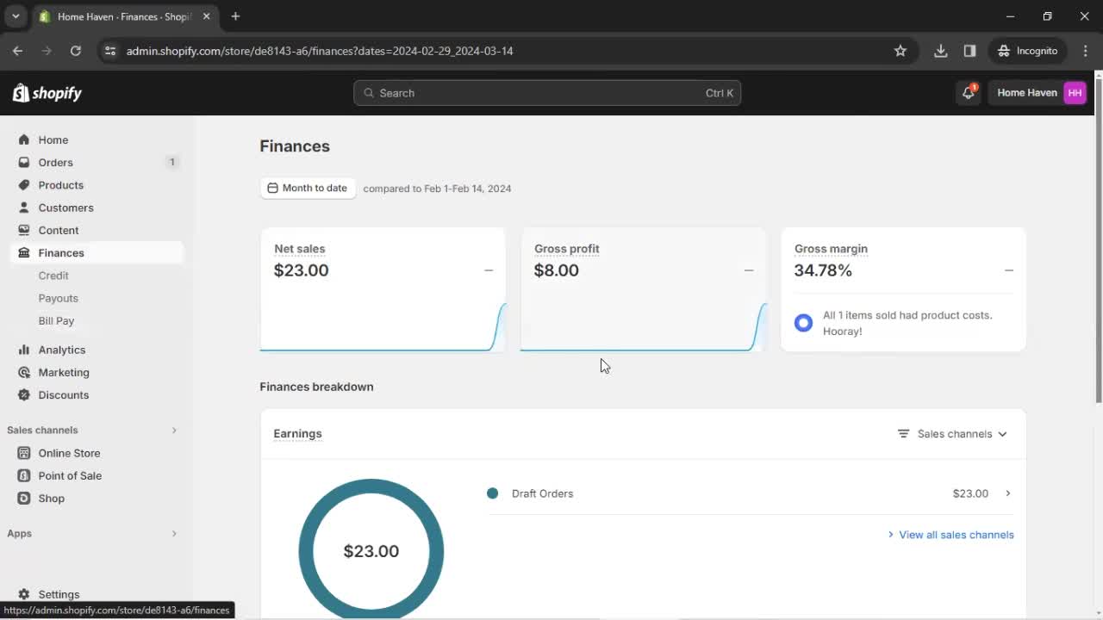Open the browser downloads icon
The height and width of the screenshot is (620, 1103).
coord(941,51)
